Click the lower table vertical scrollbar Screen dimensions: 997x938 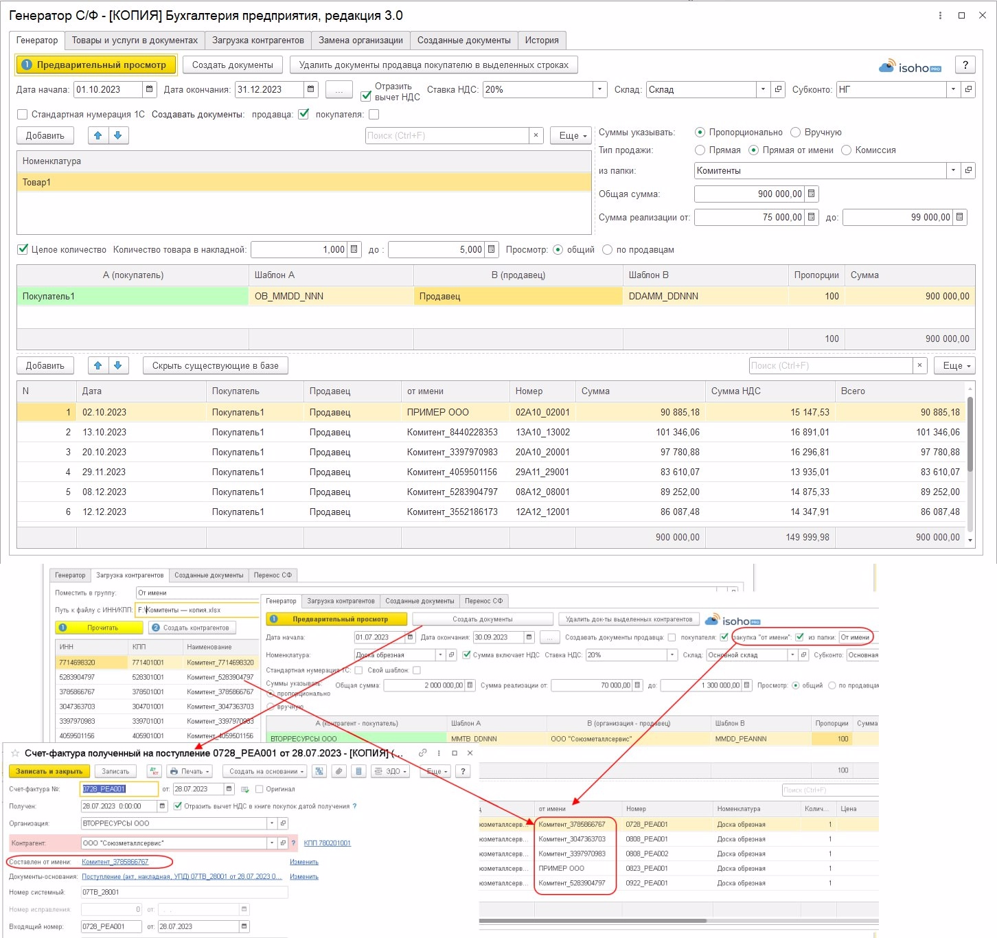(x=970, y=434)
